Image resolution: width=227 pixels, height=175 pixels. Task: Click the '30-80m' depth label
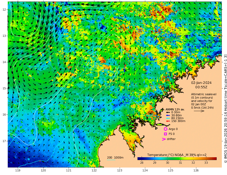(x=176, y=115)
